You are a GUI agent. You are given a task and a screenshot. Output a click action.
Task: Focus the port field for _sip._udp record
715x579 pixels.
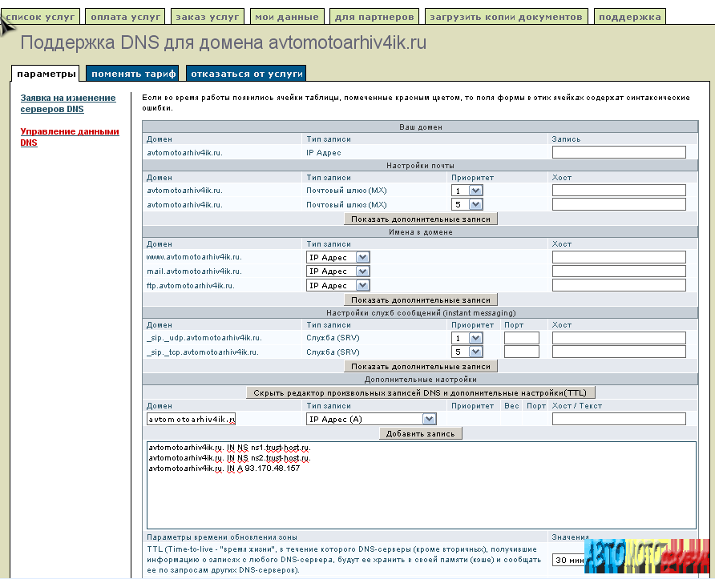[x=521, y=338]
